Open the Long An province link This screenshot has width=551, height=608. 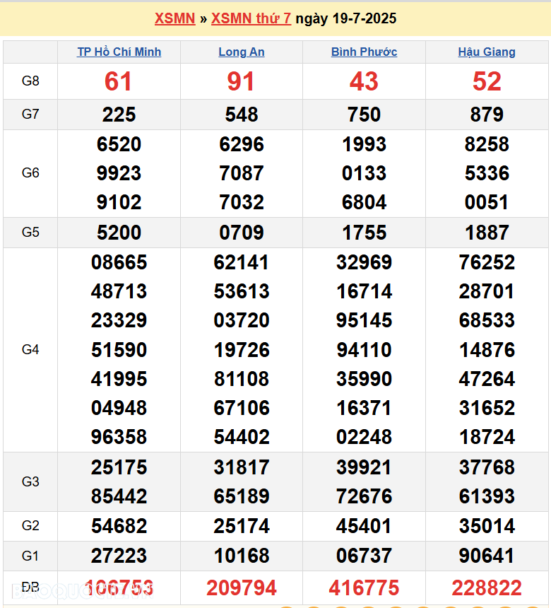tap(242, 52)
